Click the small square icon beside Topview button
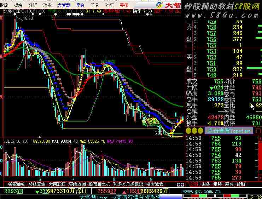The width and height of the screenshot is (262, 199). [x=258, y=131]
